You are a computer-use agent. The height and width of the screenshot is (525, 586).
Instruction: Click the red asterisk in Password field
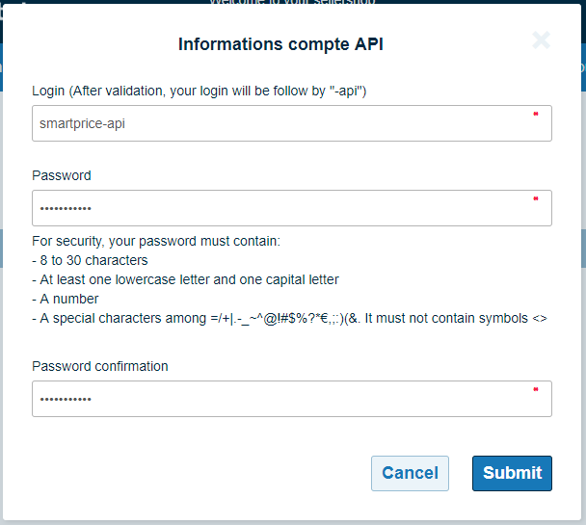click(536, 200)
